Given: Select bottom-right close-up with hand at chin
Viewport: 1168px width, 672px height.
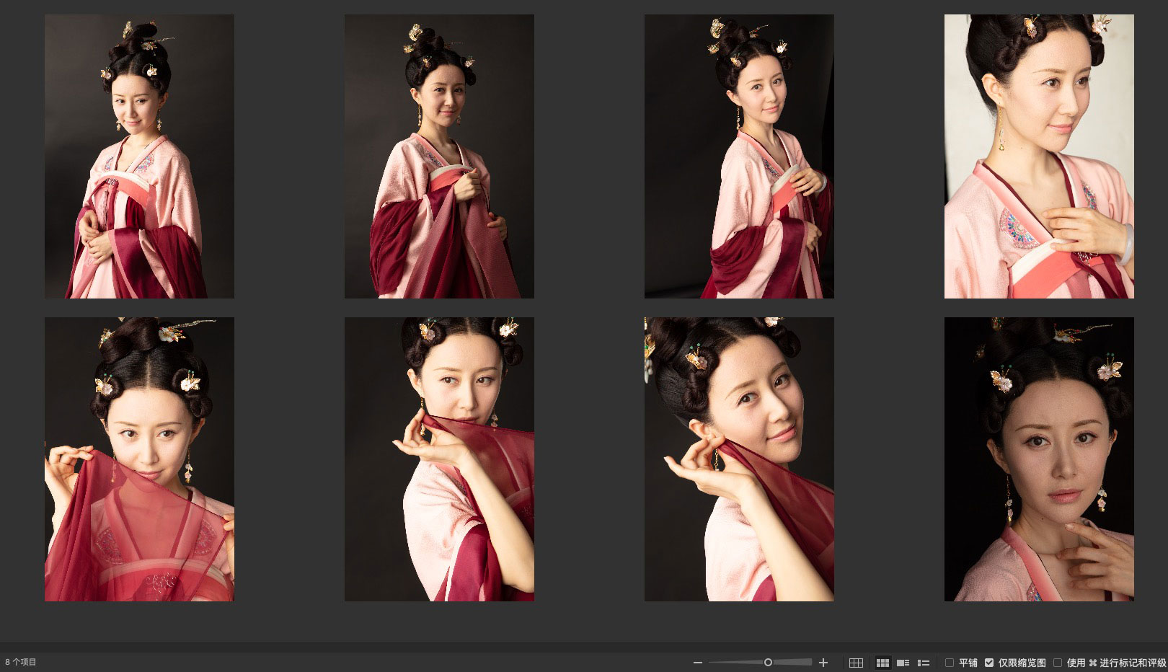Looking at the screenshot, I should point(1039,459).
